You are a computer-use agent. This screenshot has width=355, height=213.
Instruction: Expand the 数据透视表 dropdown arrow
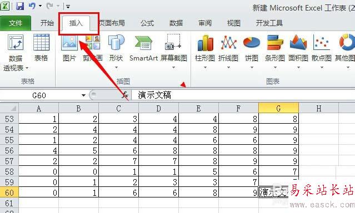point(27,68)
